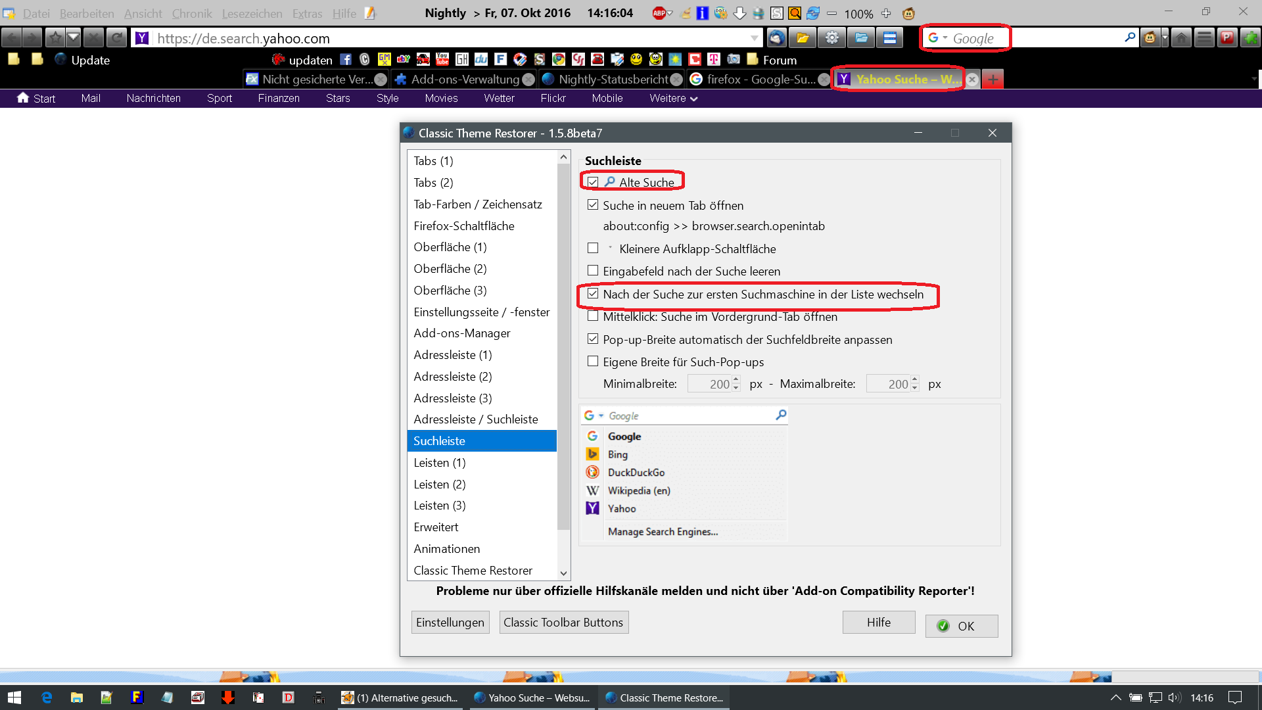Click the green add-ons puzzle icon
Image resolution: width=1262 pixels, height=710 pixels.
(x=1250, y=38)
